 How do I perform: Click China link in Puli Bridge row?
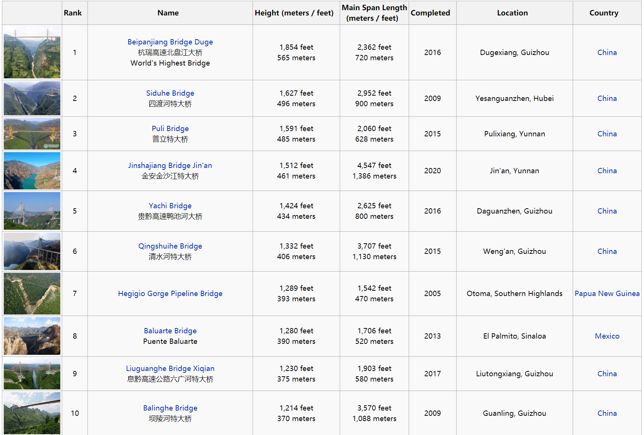click(607, 134)
